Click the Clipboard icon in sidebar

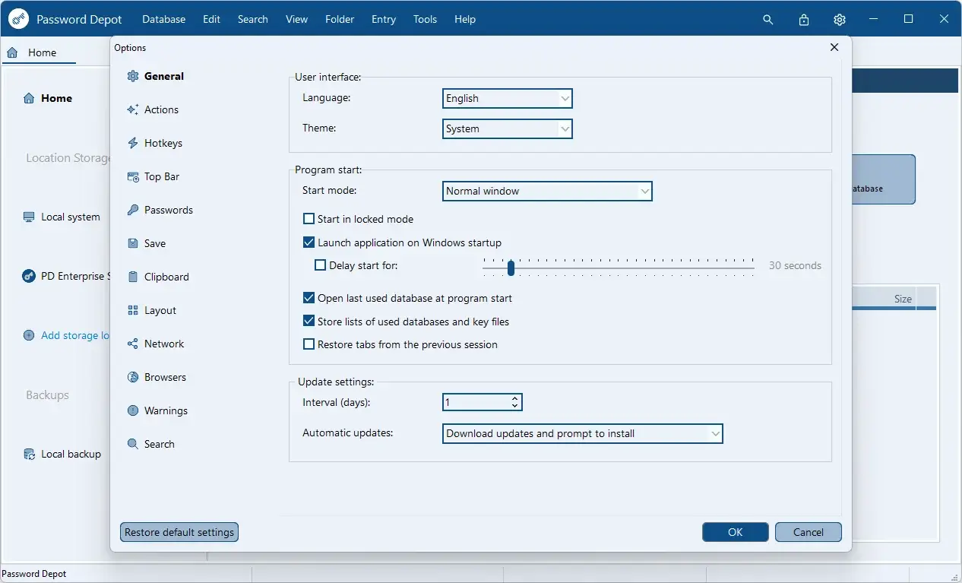pyautogui.click(x=133, y=277)
